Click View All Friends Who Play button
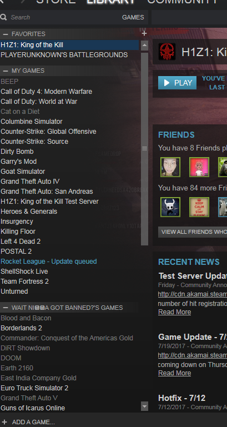This screenshot has height=427, width=227. tap(193, 232)
